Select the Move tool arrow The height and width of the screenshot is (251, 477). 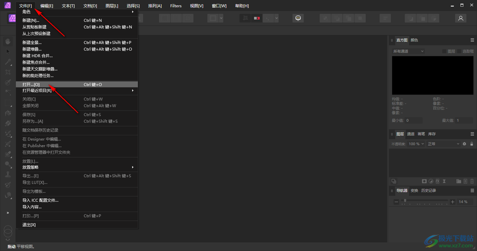[8, 51]
